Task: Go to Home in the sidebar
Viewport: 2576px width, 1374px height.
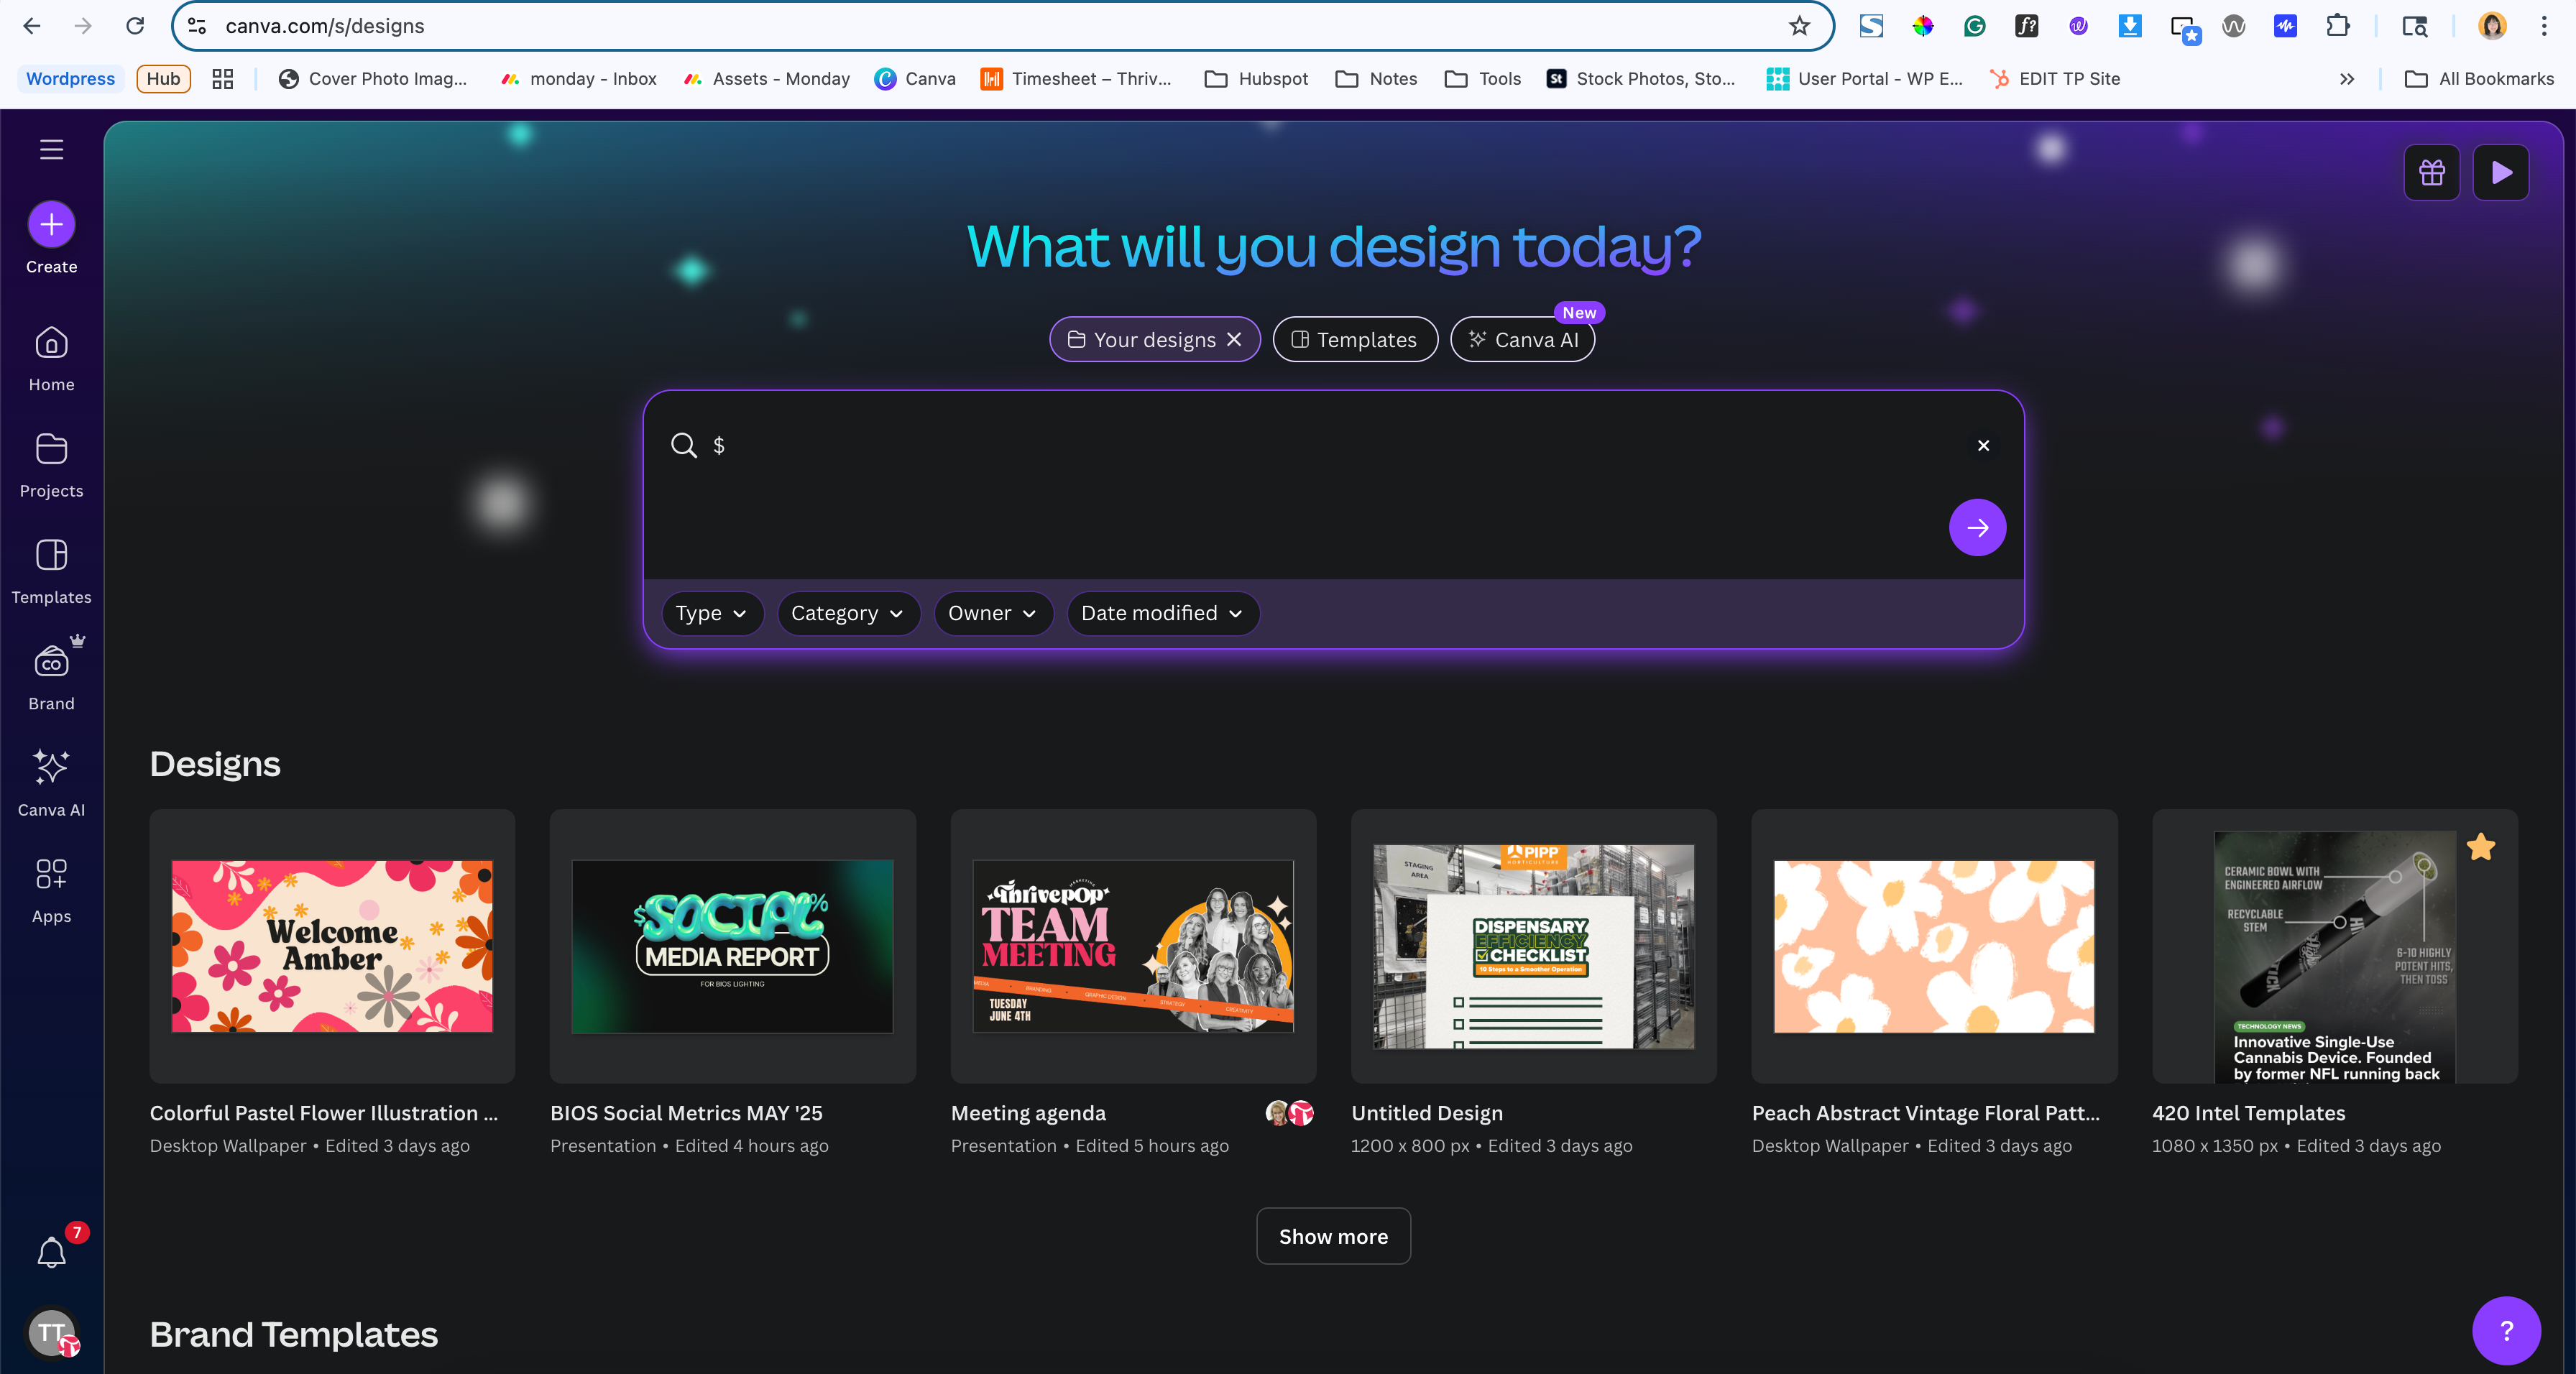Action: click(x=51, y=359)
